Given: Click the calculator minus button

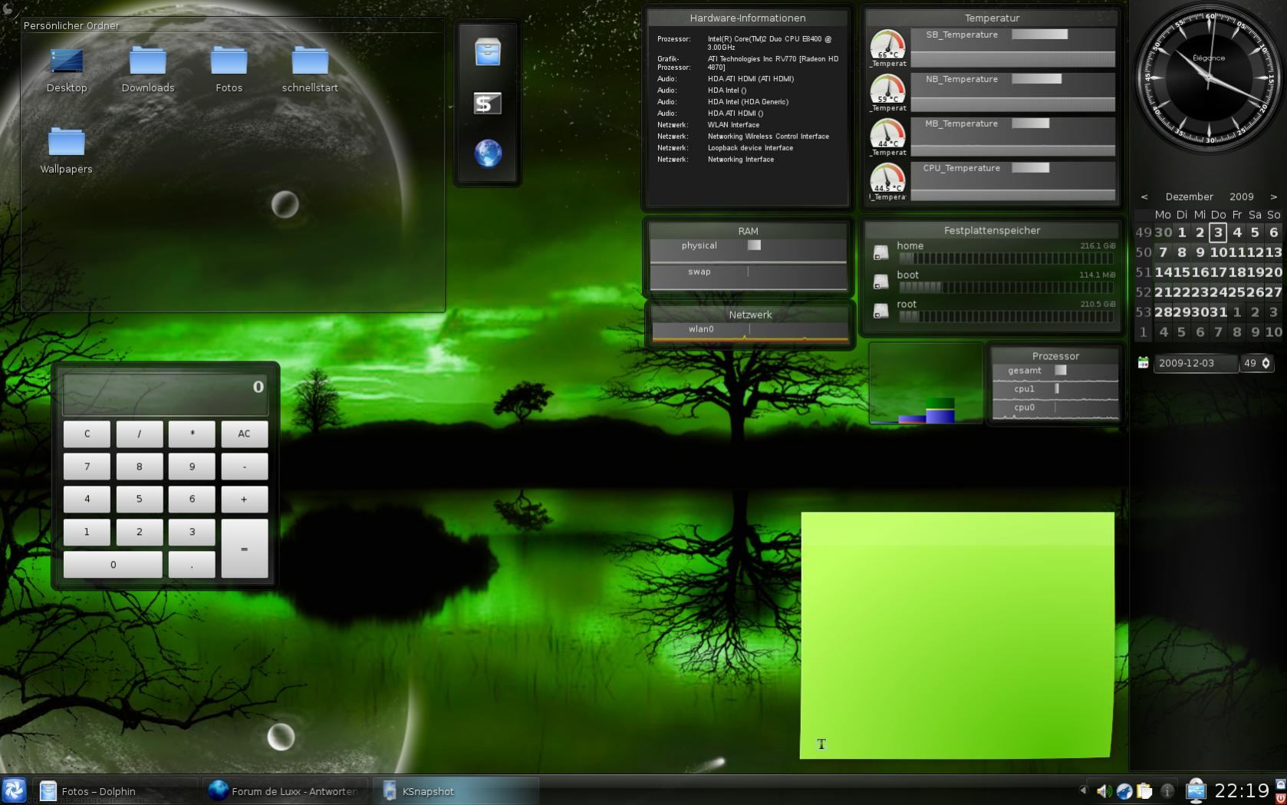Looking at the screenshot, I should [x=244, y=466].
